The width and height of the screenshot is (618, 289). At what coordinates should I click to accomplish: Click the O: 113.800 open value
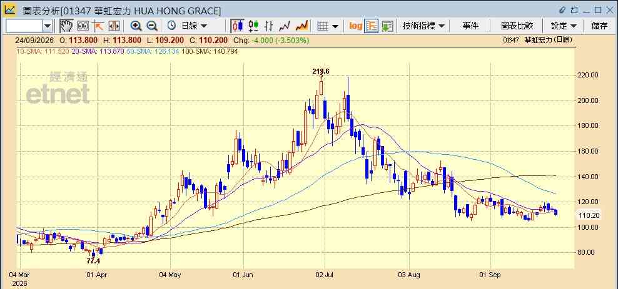tap(78, 41)
